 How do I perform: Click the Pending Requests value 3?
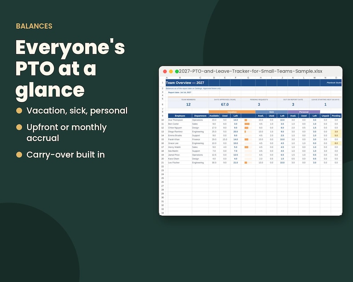click(x=259, y=104)
